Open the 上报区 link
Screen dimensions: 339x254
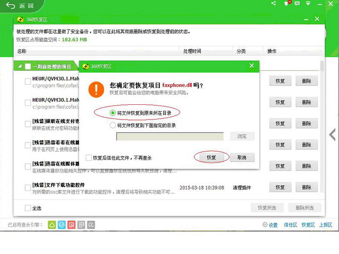coord(326,225)
